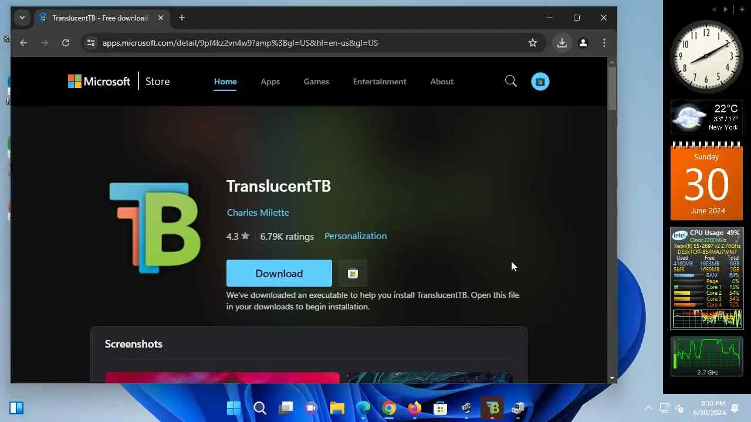This screenshot has width=751, height=422.
Task: Click the 2.7 GHz graph gadget
Action: 707,357
